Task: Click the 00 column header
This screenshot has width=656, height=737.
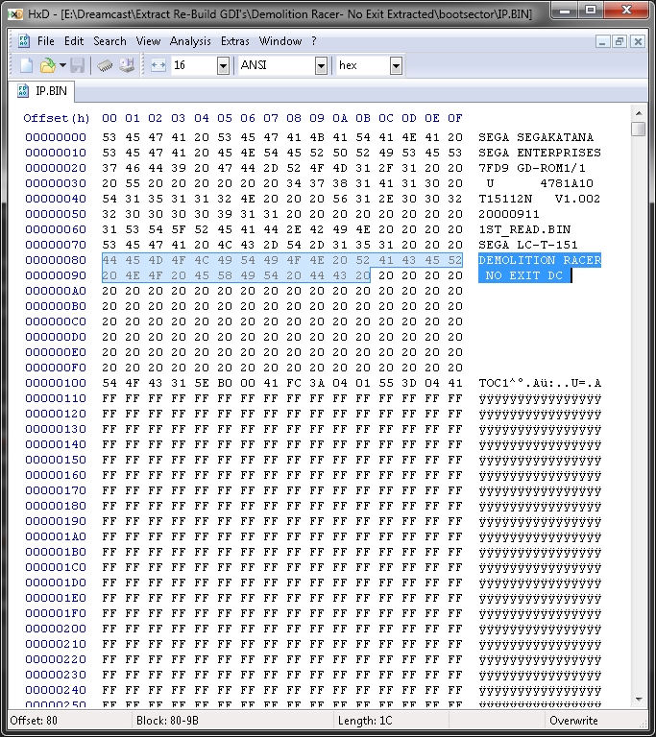Action: (109, 118)
